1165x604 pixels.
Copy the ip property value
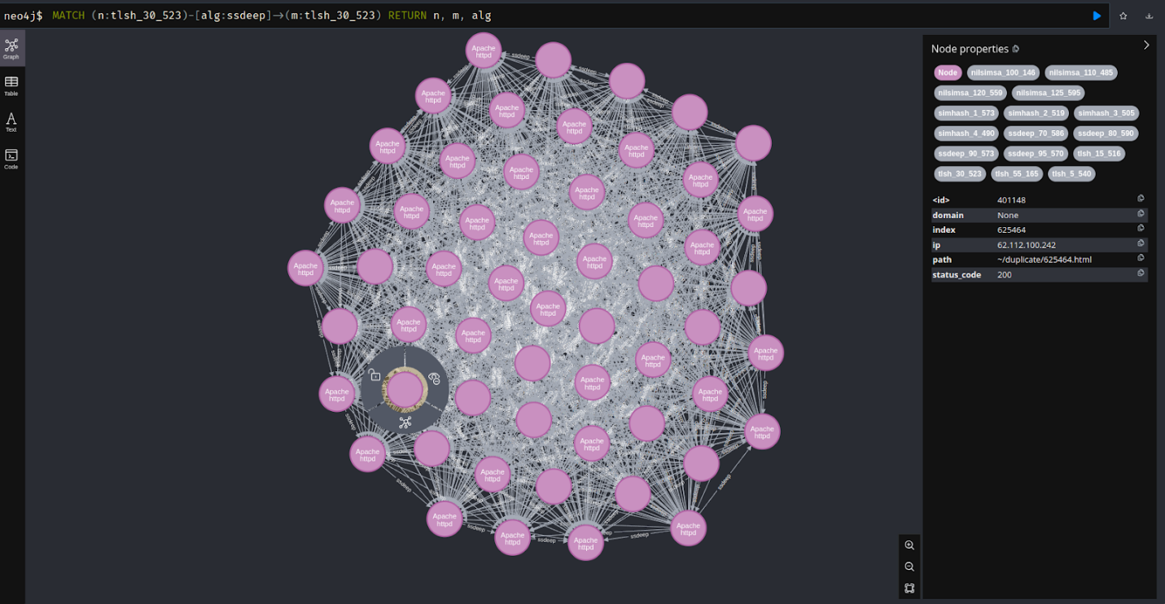tap(1141, 244)
